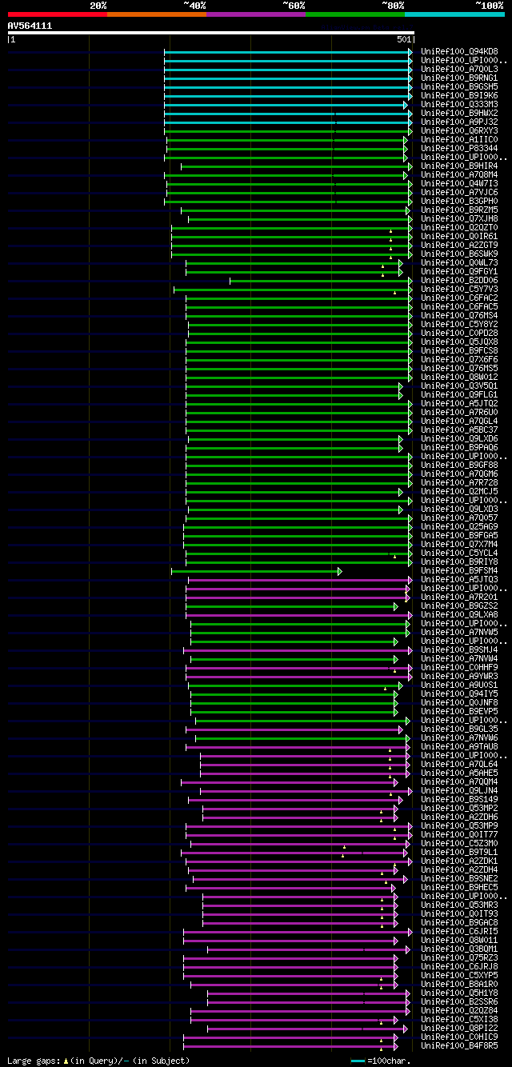Select the UniRef100_C0PD28 label
This screenshot has height=1067, width=512.
(459, 333)
